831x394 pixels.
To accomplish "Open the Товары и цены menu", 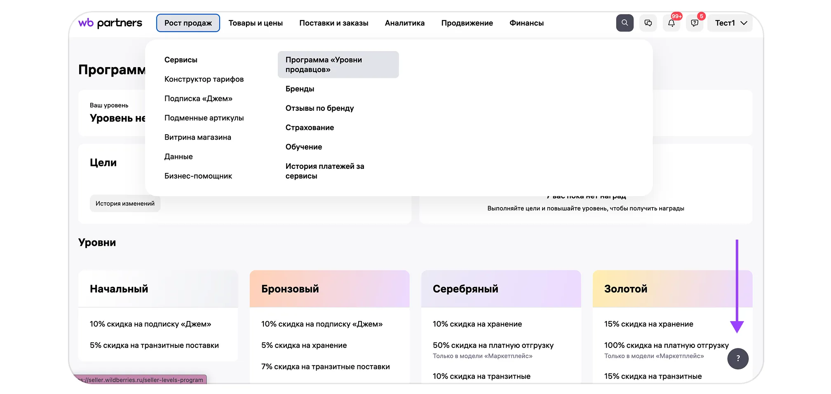I will [256, 23].
